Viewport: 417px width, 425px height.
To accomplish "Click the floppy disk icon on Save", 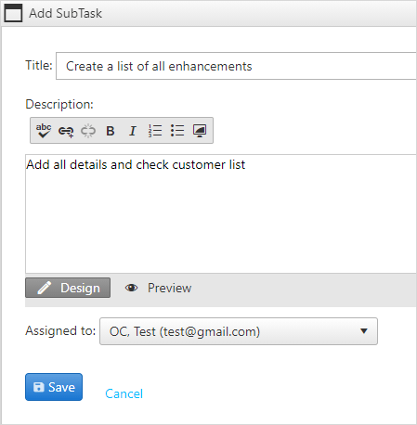I will [39, 387].
